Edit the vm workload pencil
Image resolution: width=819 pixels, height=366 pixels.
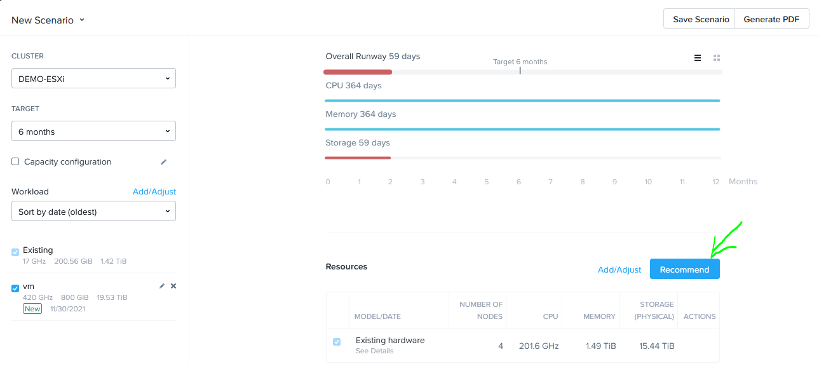pos(162,286)
